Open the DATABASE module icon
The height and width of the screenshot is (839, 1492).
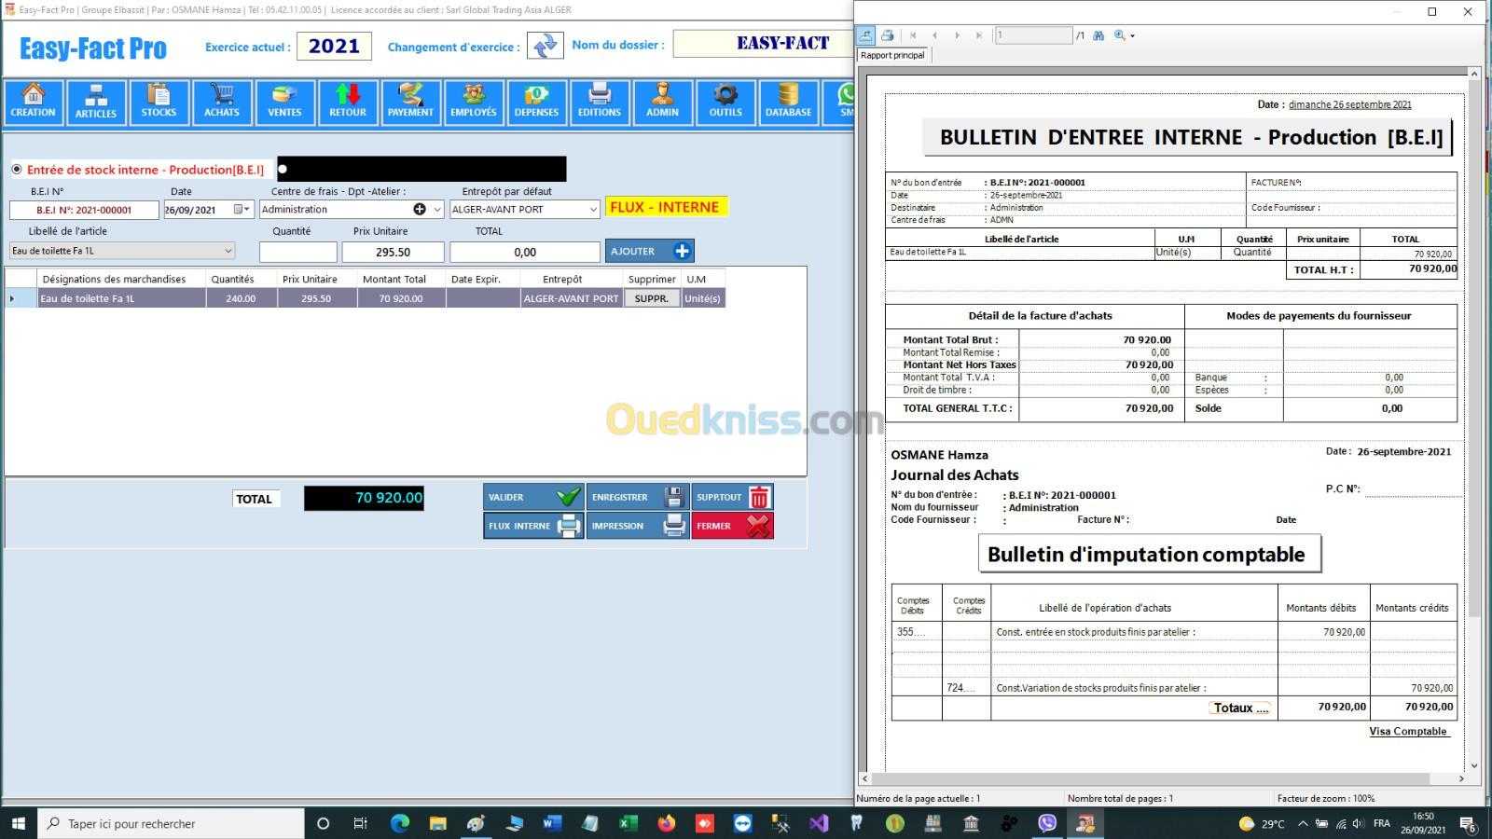[788, 103]
